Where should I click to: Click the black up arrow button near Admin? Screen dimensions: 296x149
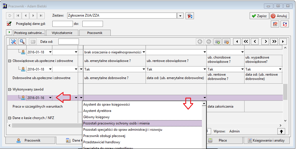[281, 131]
